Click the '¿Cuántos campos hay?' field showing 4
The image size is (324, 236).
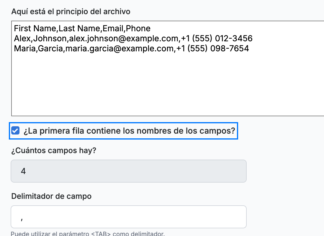pos(129,171)
